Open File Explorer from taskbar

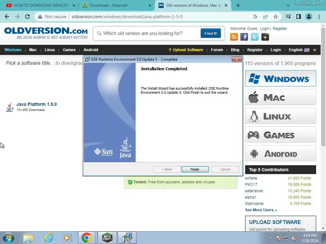coord(28,238)
